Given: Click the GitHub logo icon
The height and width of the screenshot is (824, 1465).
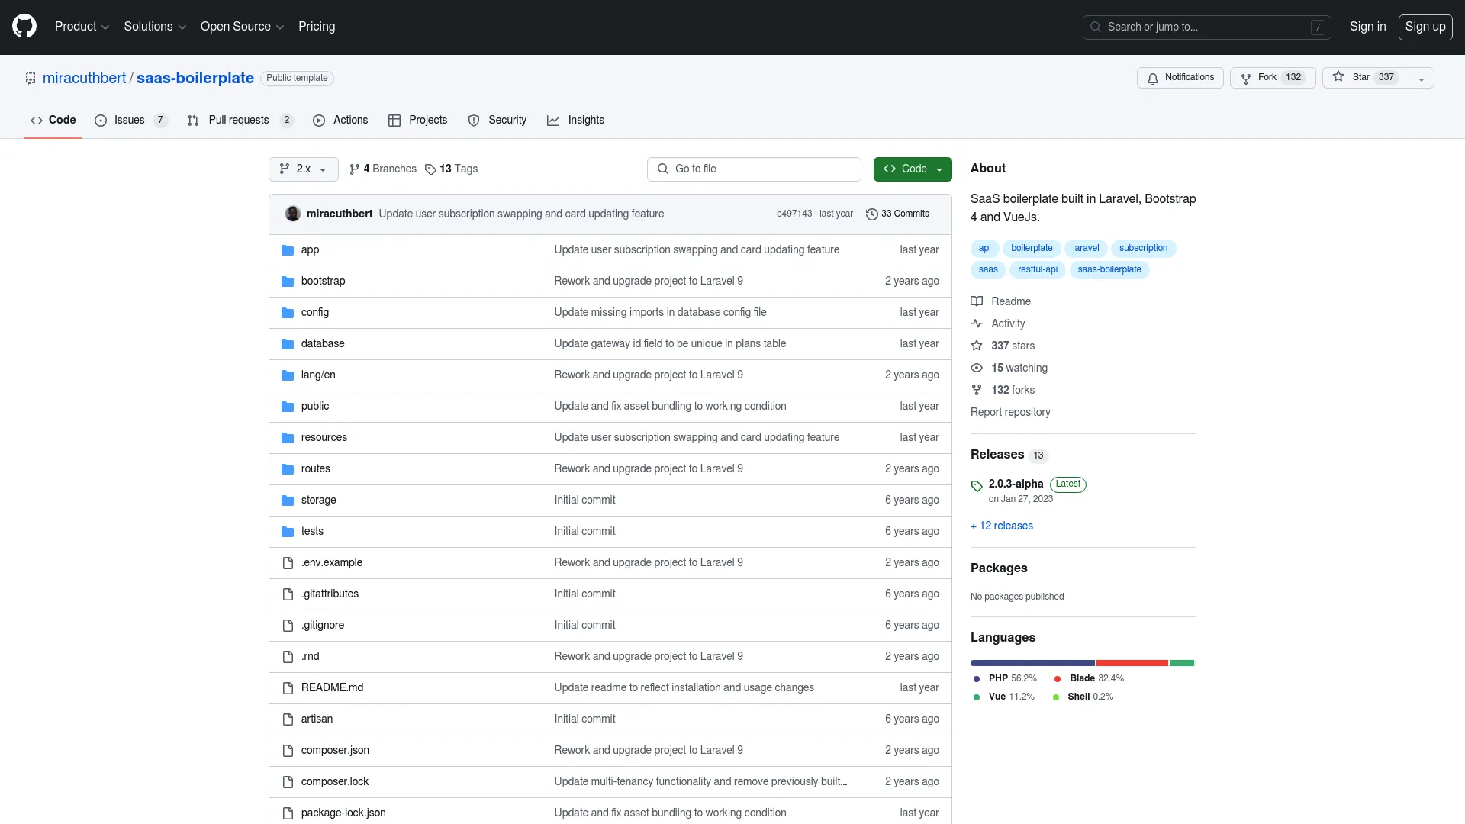Looking at the screenshot, I should [x=24, y=27].
